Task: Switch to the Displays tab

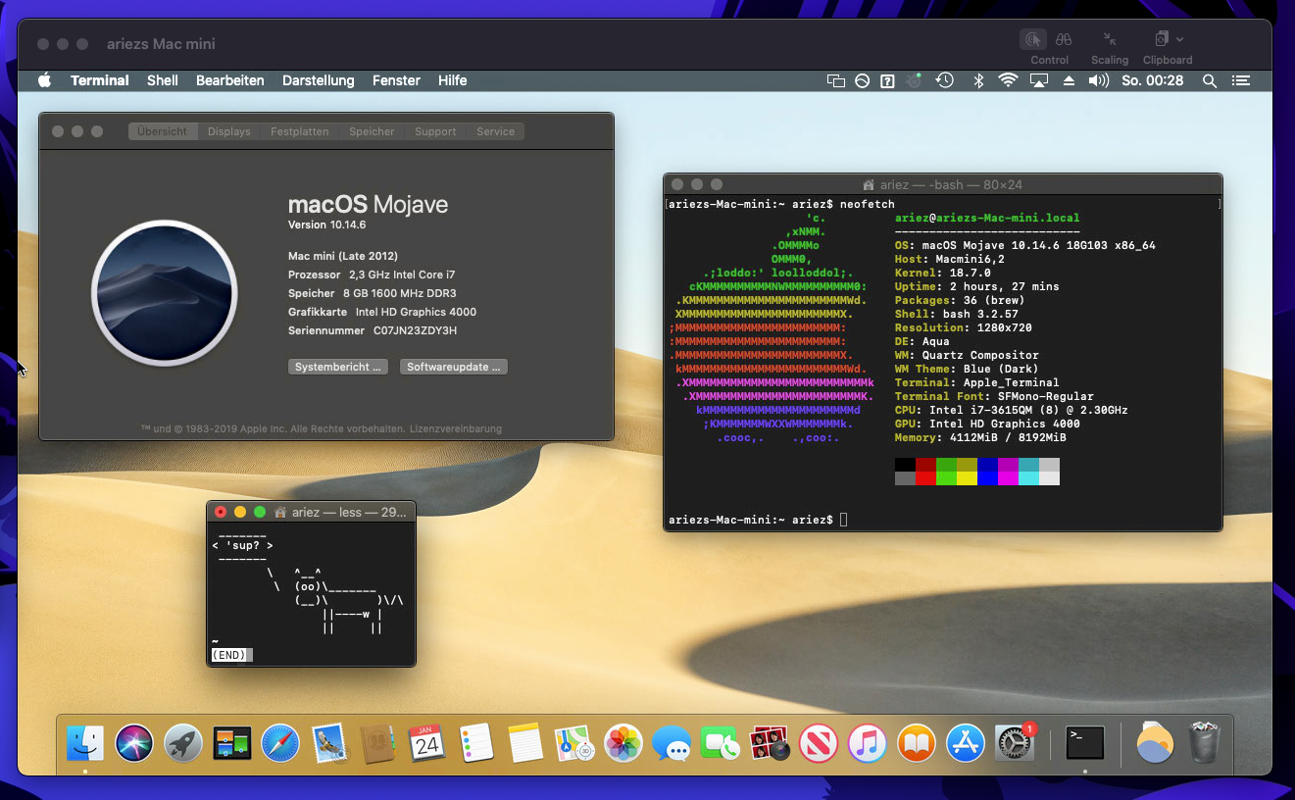Action: (229, 131)
